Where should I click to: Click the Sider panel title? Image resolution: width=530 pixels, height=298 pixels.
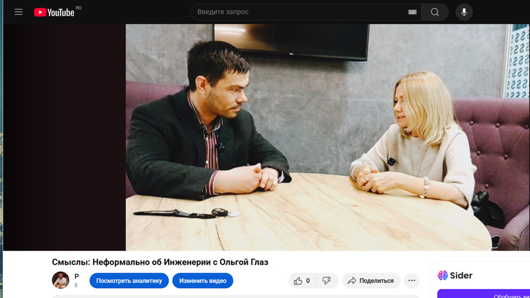(x=461, y=275)
